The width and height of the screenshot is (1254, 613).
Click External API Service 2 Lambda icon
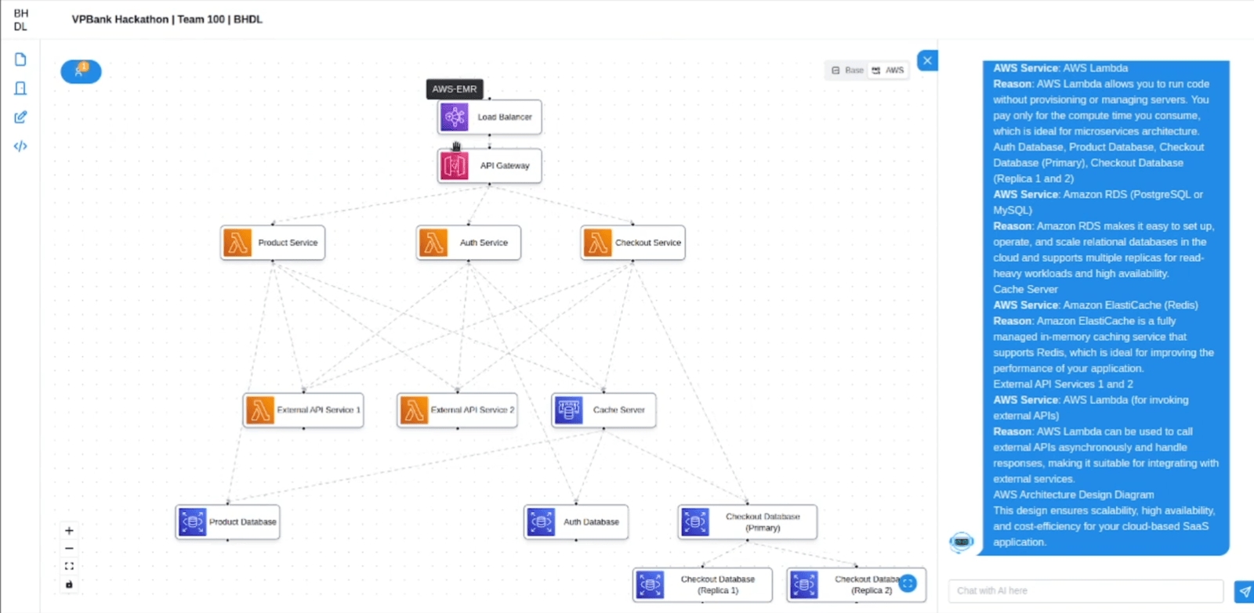pyautogui.click(x=414, y=410)
